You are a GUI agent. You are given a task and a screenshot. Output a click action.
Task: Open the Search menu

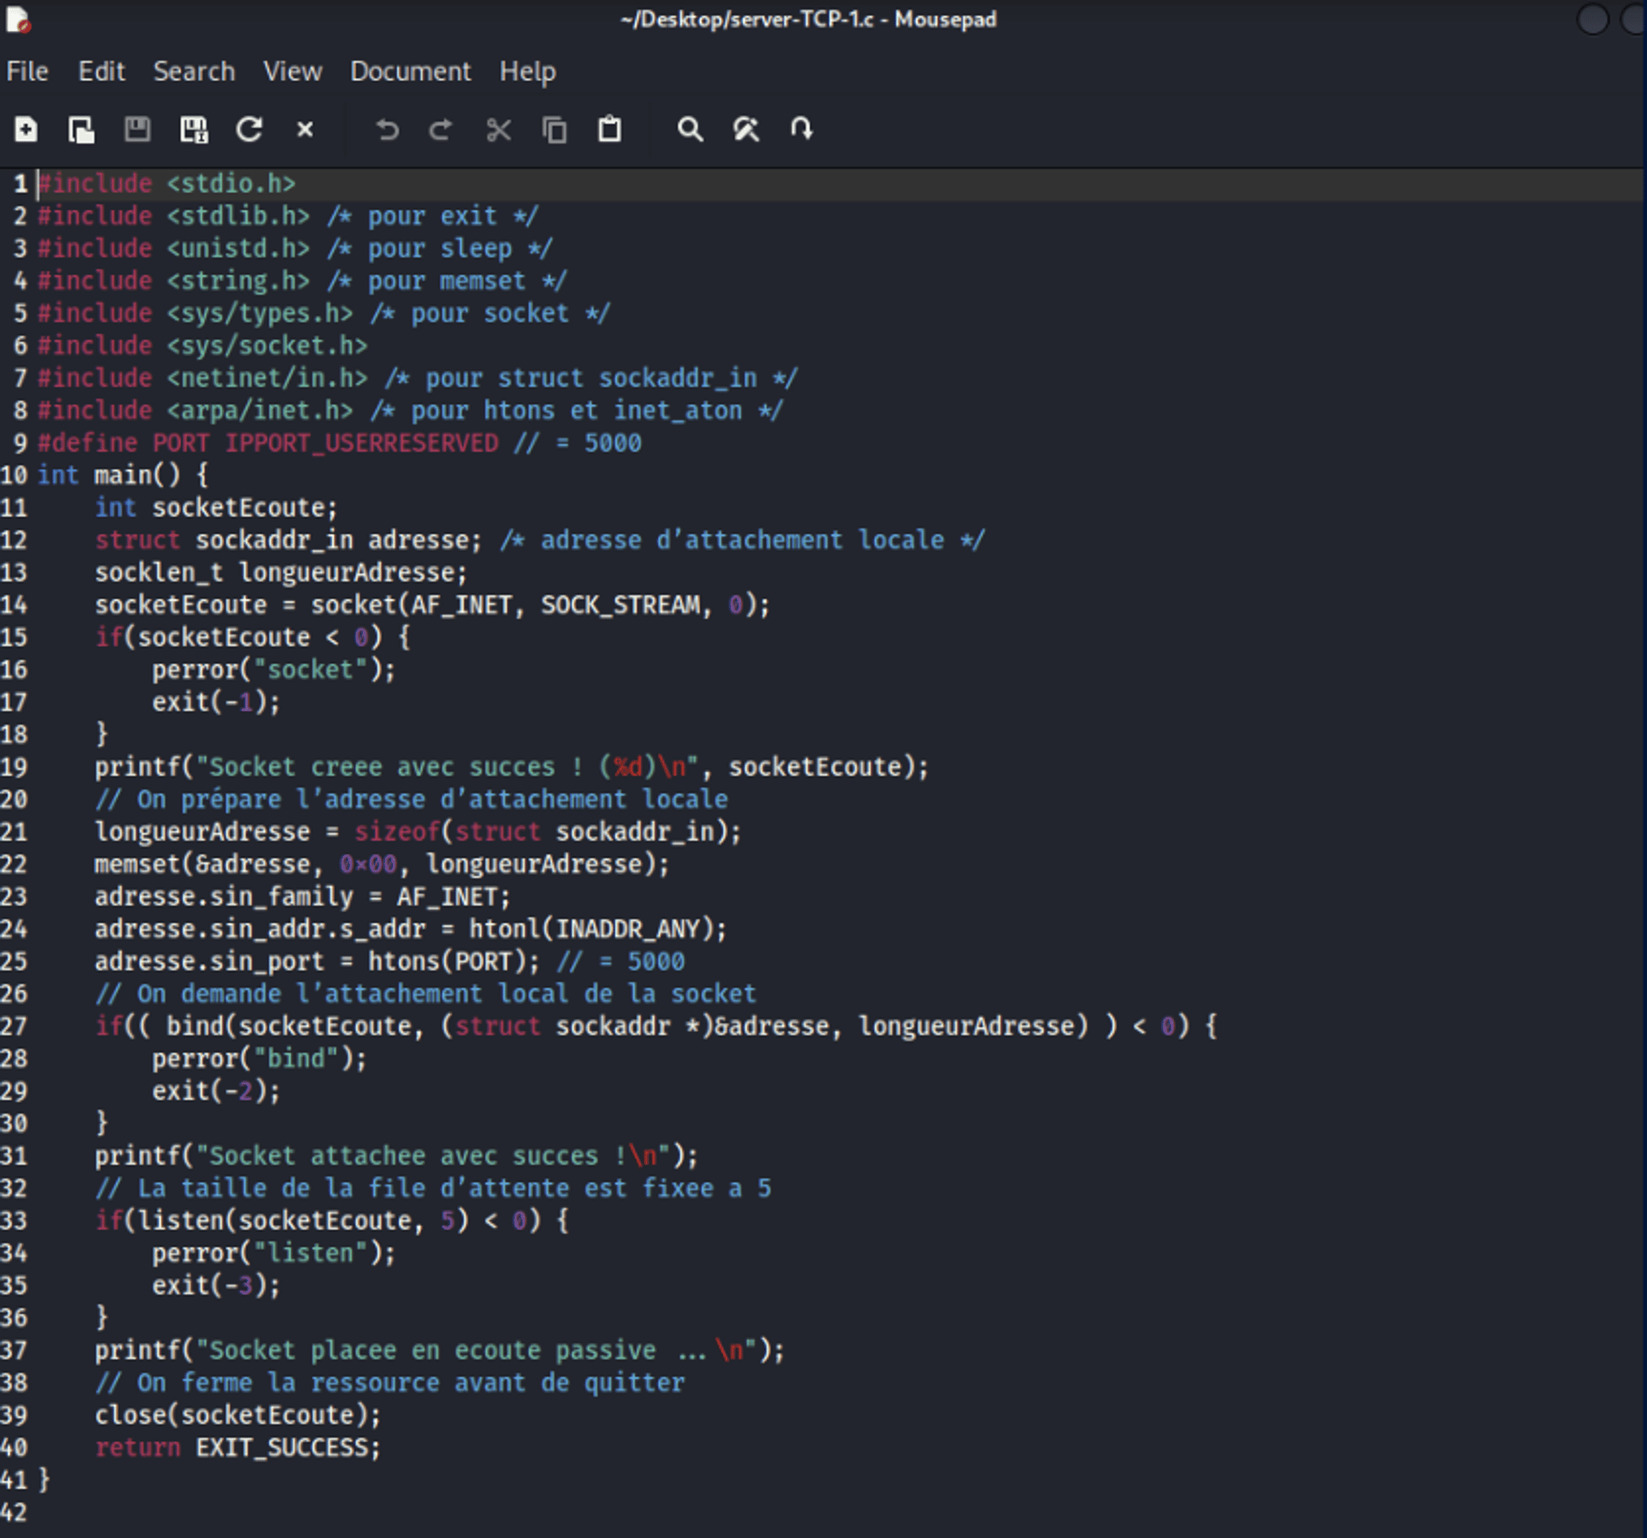194,71
